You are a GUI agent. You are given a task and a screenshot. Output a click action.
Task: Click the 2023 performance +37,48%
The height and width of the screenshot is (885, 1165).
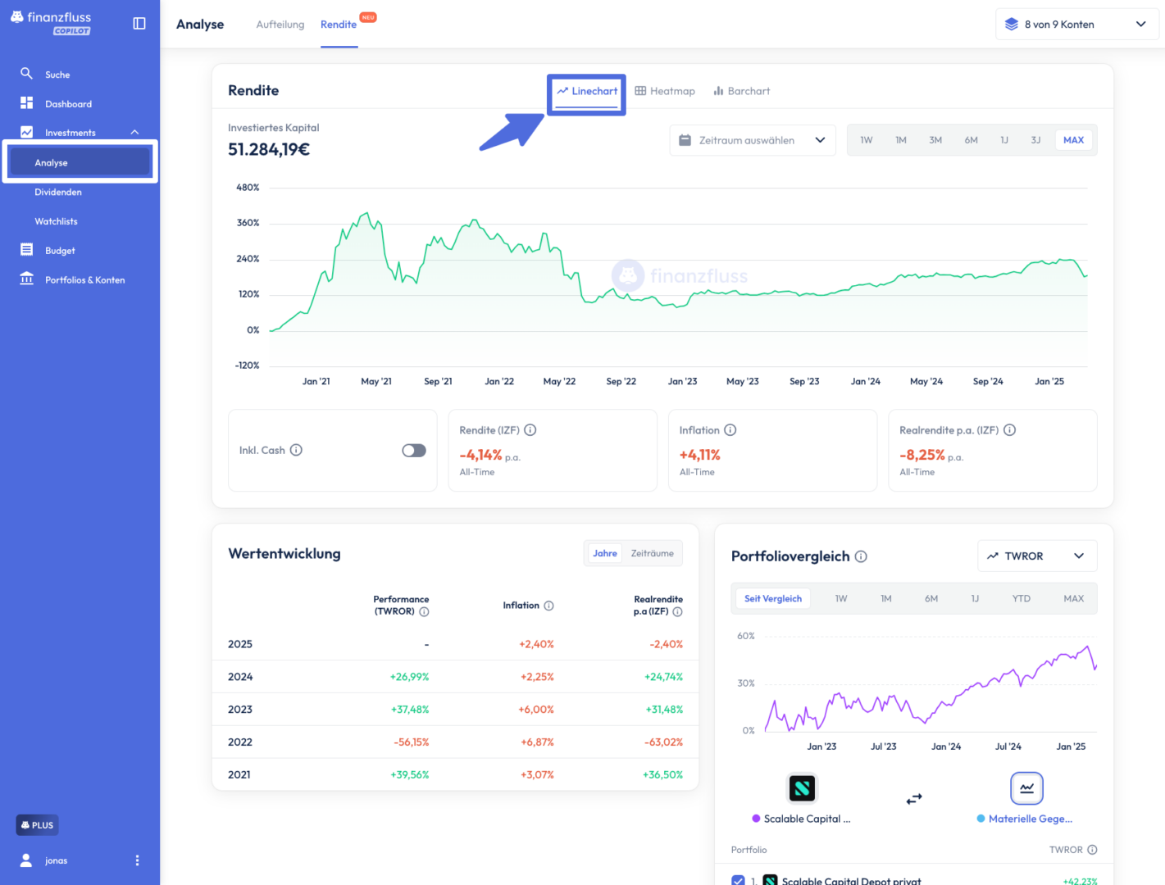tap(410, 710)
